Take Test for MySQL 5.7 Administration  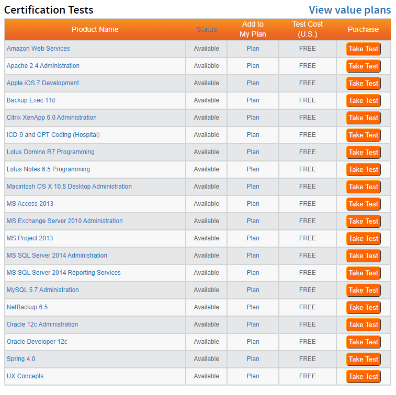363,290
